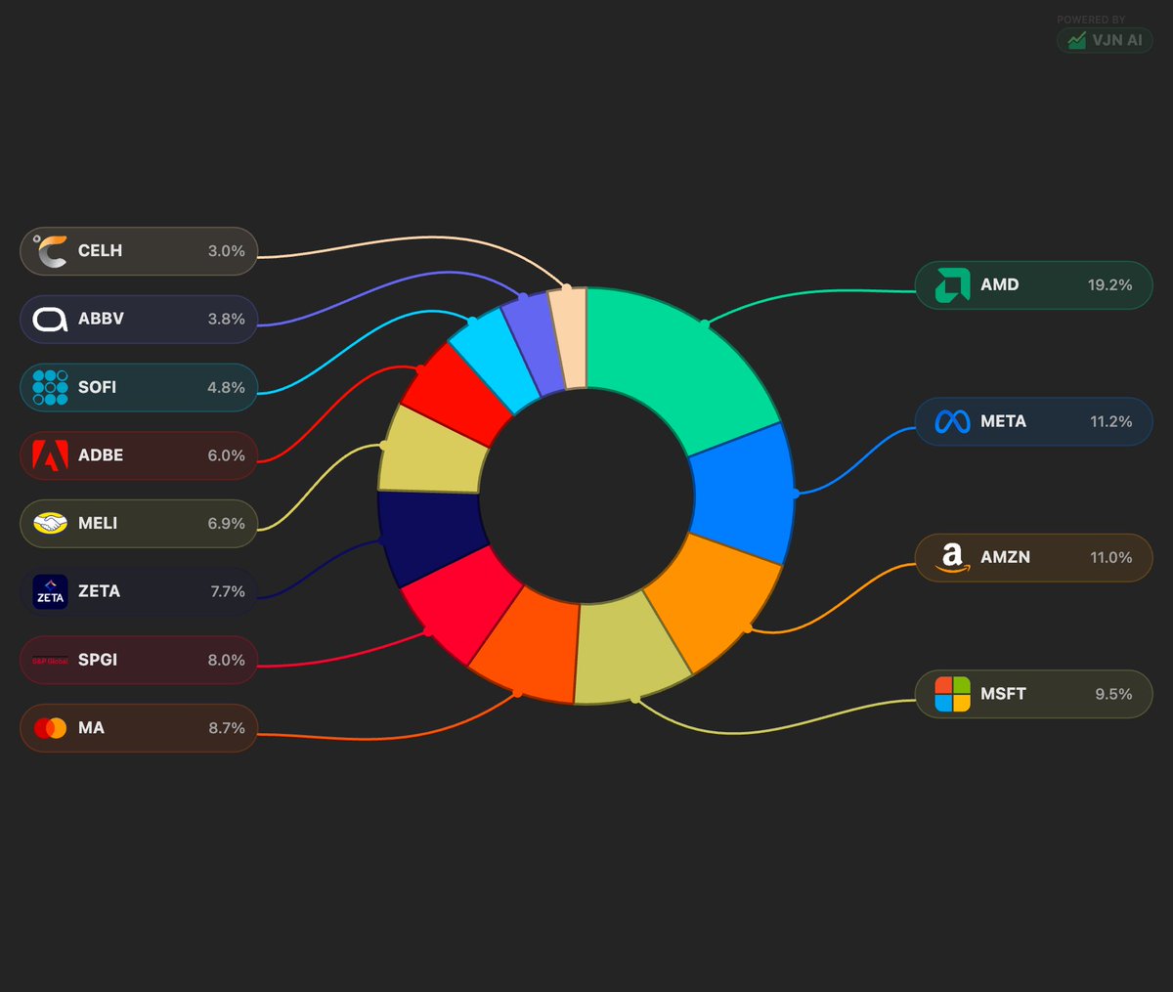The height and width of the screenshot is (992, 1173).
Task: Open the VJN AI badge
Action: click(x=1105, y=40)
